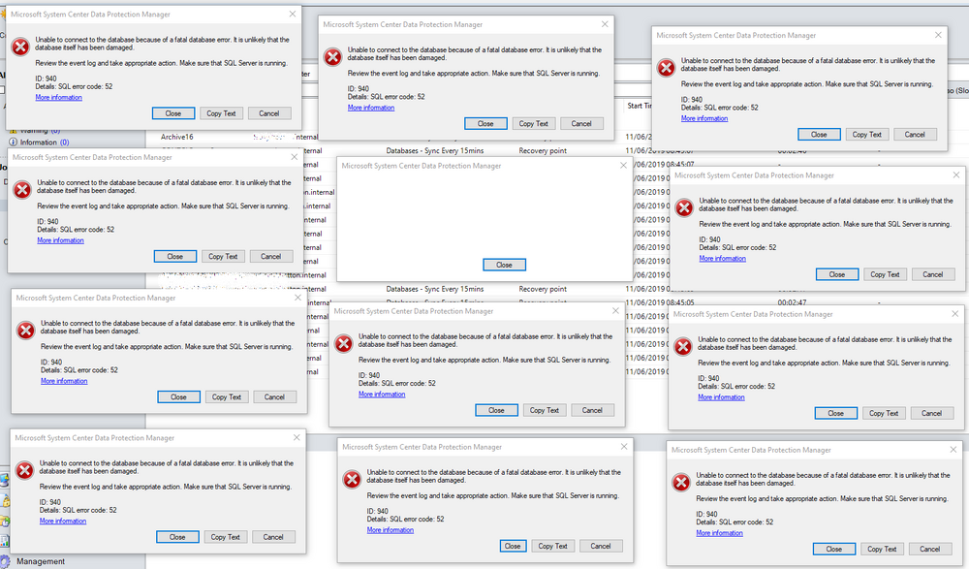969x569 pixels.
Task: Click Copy Text in the top-left error dialog
Action: click(221, 113)
